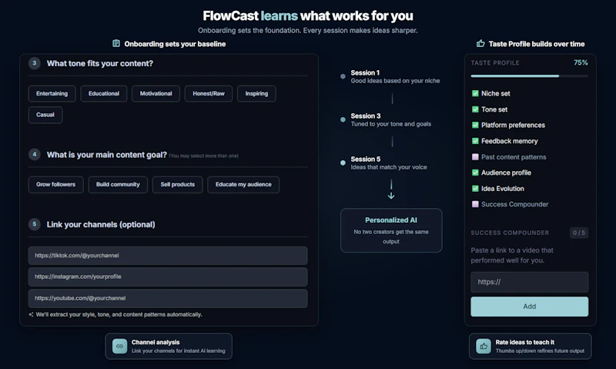Open the Channel analysis card
The width and height of the screenshot is (616, 369).
(x=169, y=346)
